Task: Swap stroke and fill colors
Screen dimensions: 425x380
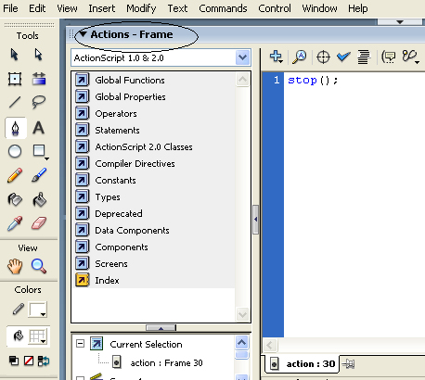Action: (44, 361)
